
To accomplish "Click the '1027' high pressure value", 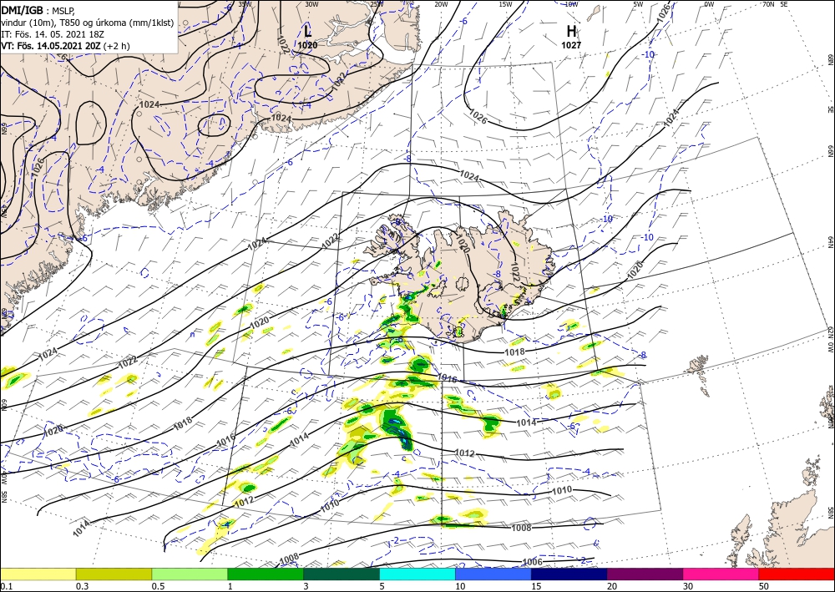I will point(571,46).
